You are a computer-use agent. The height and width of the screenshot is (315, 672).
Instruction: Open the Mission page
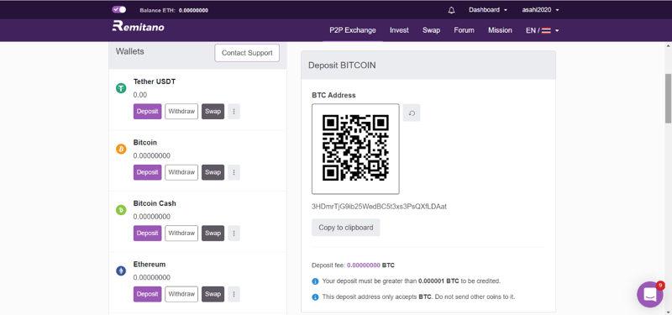(x=500, y=30)
